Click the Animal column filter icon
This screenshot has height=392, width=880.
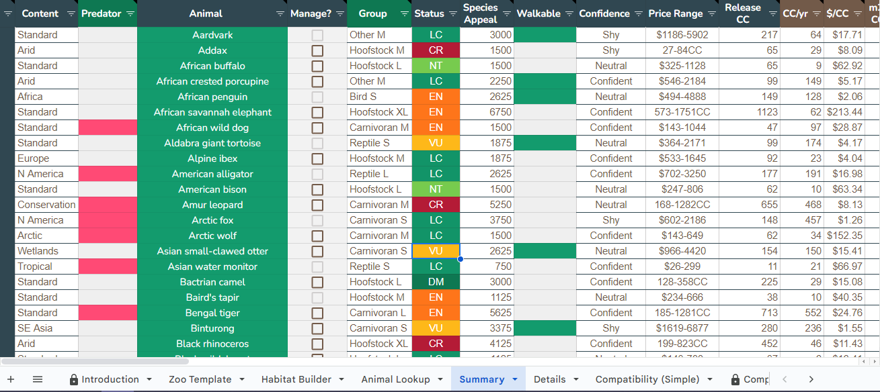(x=280, y=13)
